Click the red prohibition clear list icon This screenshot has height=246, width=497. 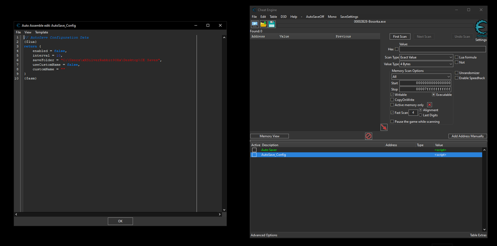[x=368, y=136]
